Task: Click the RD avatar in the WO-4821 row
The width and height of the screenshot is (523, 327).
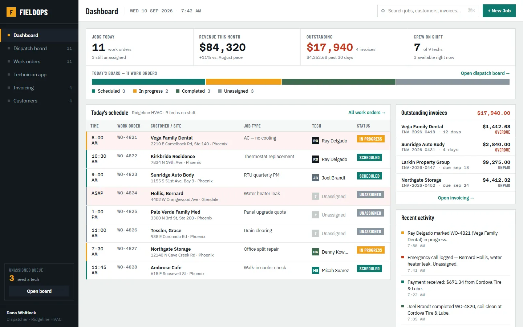Action: click(316, 141)
